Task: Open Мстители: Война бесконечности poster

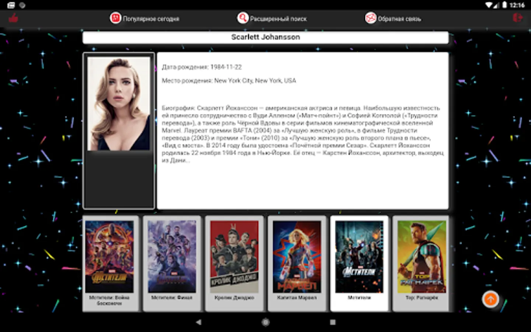Action: [x=110, y=257]
